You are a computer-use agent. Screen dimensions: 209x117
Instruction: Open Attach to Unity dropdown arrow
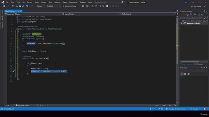coord(77,6)
